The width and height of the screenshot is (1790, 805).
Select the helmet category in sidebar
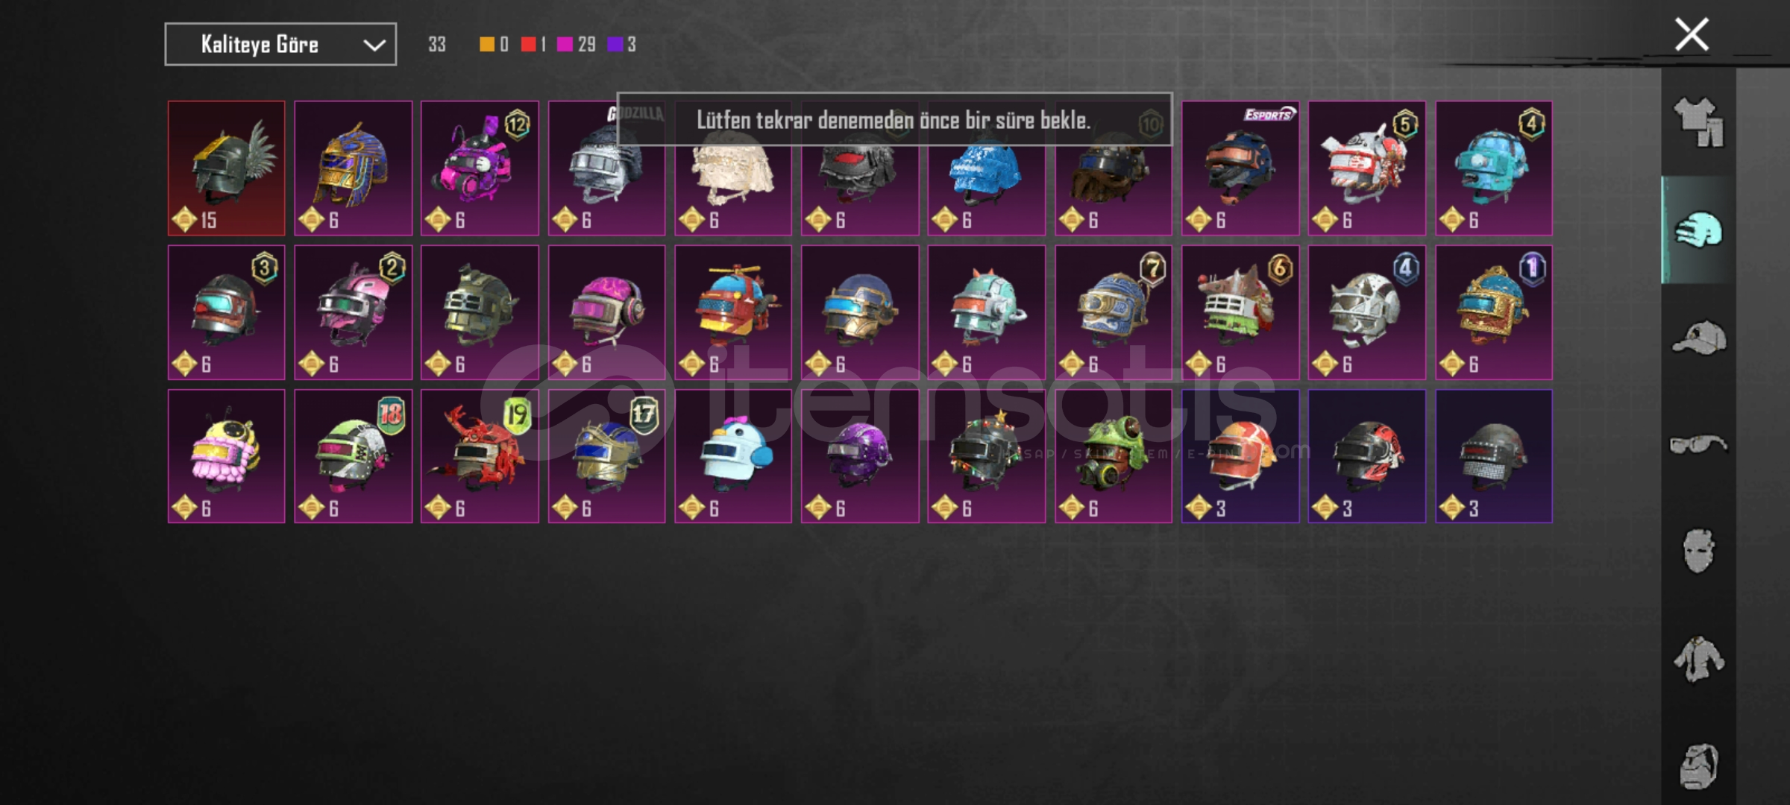tap(1699, 230)
